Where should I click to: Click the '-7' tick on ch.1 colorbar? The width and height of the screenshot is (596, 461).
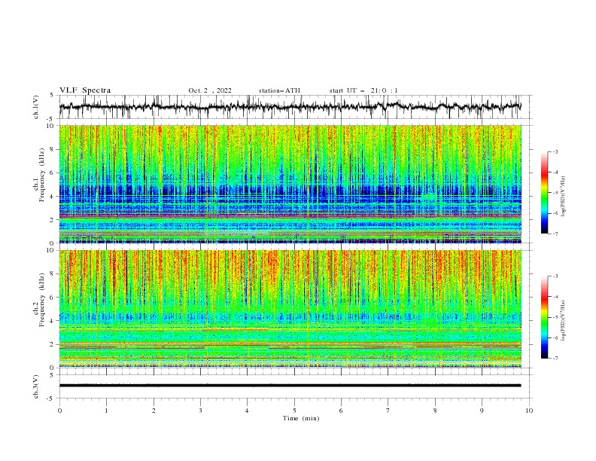point(555,234)
